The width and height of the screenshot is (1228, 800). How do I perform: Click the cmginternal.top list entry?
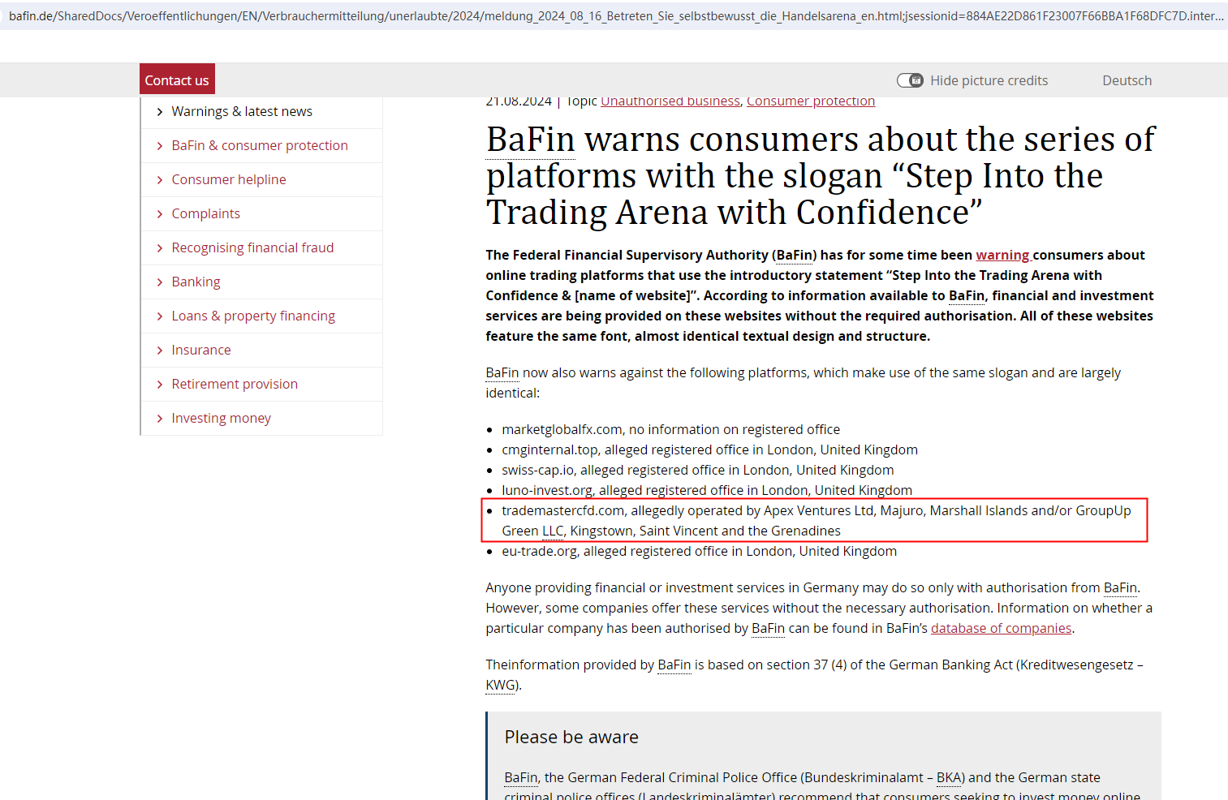tap(710, 449)
